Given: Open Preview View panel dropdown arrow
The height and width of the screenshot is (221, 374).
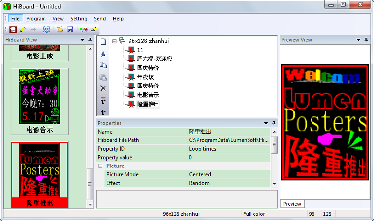Looking at the screenshot, I should [x=358, y=40].
